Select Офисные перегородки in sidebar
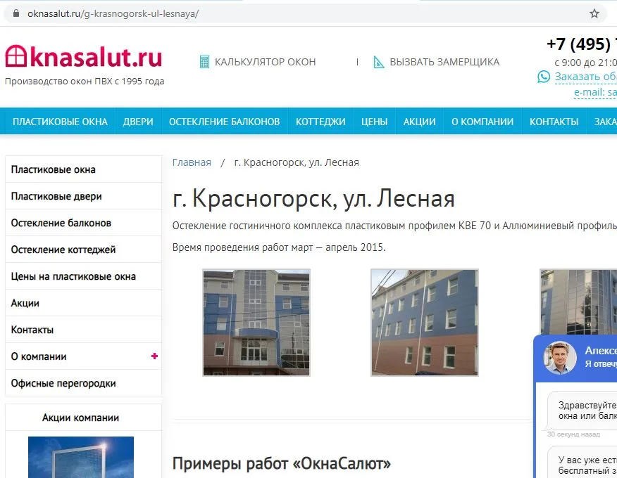This screenshot has width=617, height=478. pyautogui.click(x=83, y=383)
